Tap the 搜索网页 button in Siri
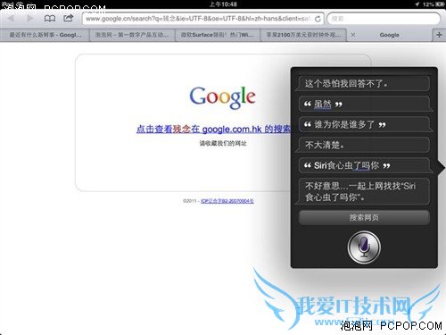The height and width of the screenshot is (335, 446). pos(364,217)
